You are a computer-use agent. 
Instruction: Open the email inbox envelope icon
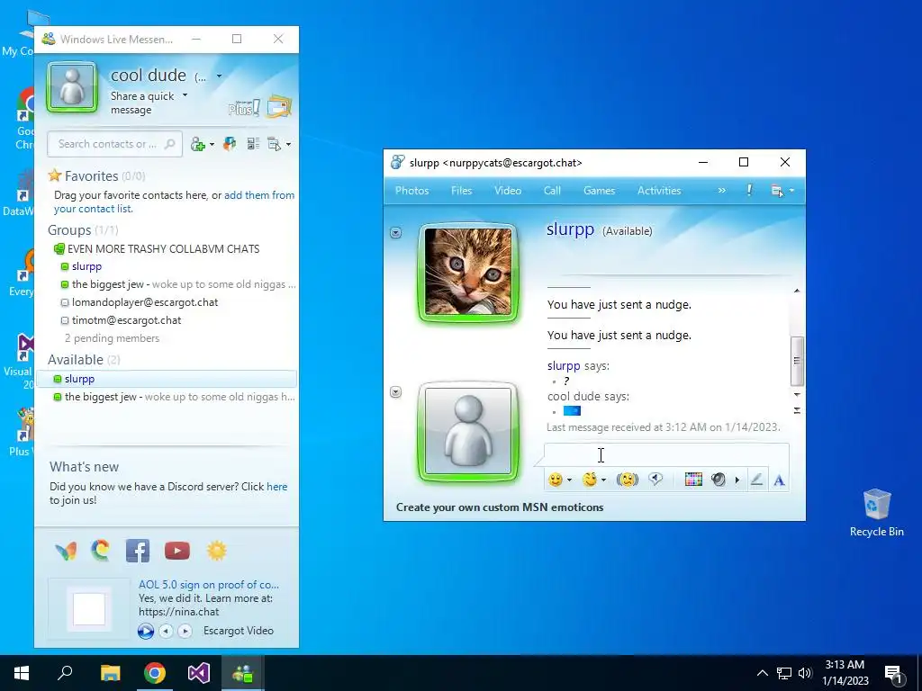[x=279, y=106]
